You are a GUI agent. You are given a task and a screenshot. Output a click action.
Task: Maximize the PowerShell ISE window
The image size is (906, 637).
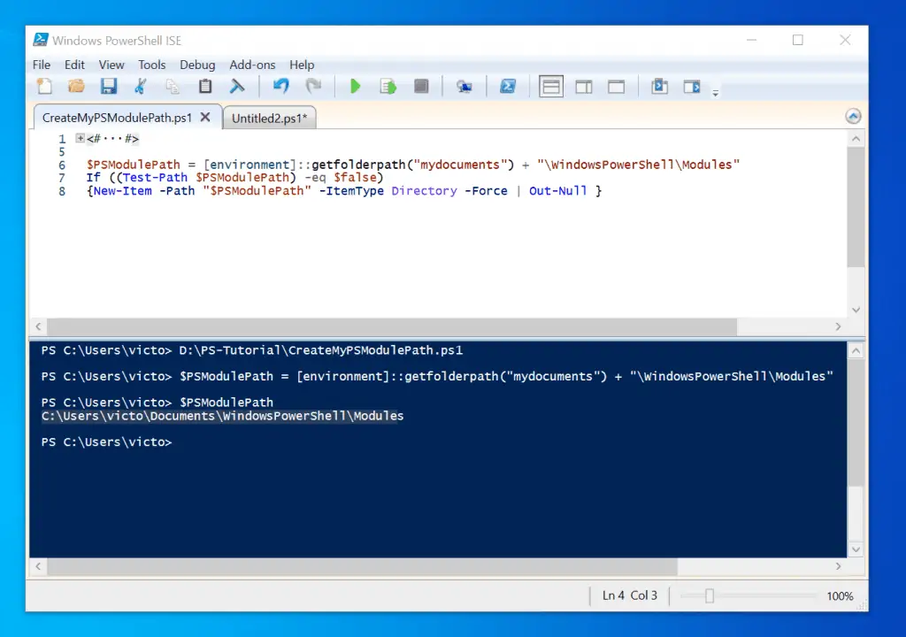(x=798, y=40)
